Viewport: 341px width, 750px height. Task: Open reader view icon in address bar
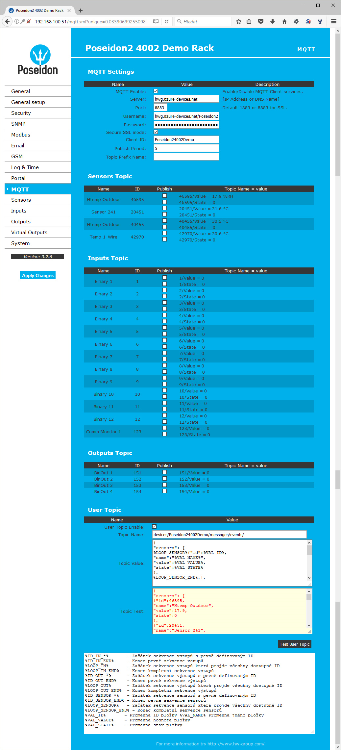156,21
